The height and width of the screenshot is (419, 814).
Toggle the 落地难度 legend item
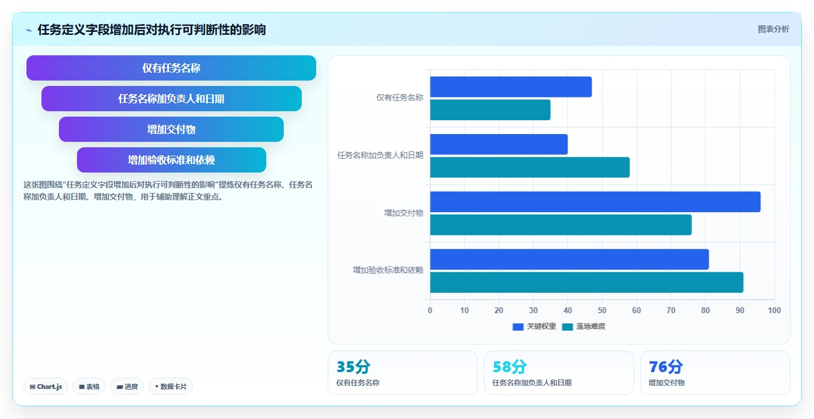pyautogui.click(x=583, y=326)
